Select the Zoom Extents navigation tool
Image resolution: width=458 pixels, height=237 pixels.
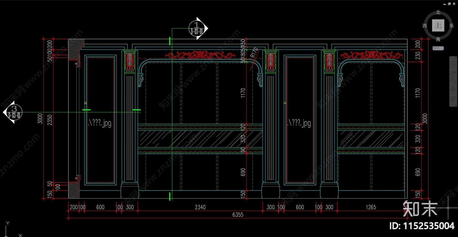[453, 80]
